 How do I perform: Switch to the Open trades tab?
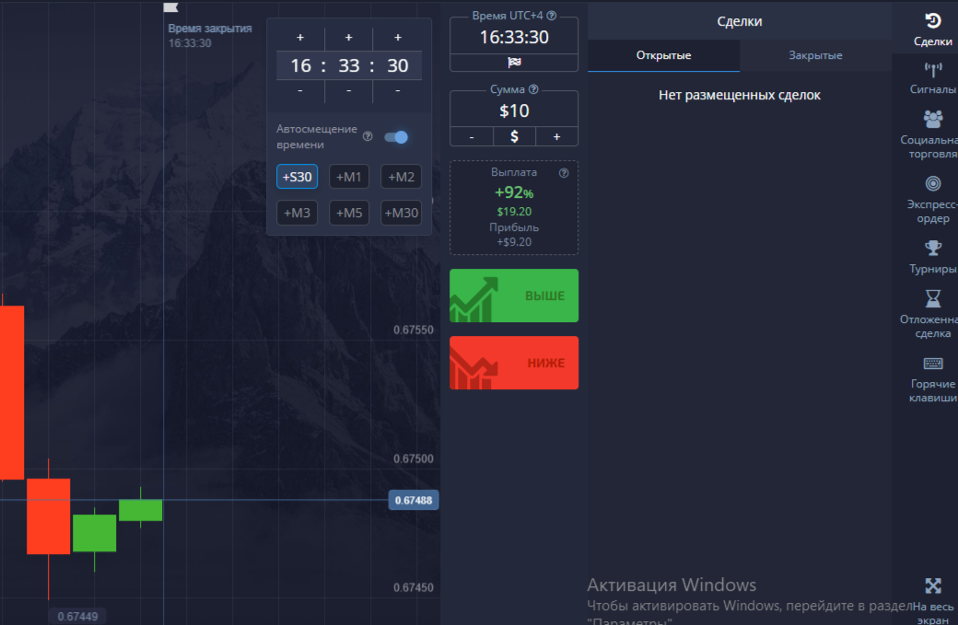point(663,55)
